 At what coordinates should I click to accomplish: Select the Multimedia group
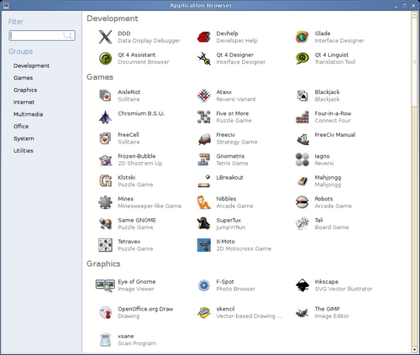click(28, 114)
